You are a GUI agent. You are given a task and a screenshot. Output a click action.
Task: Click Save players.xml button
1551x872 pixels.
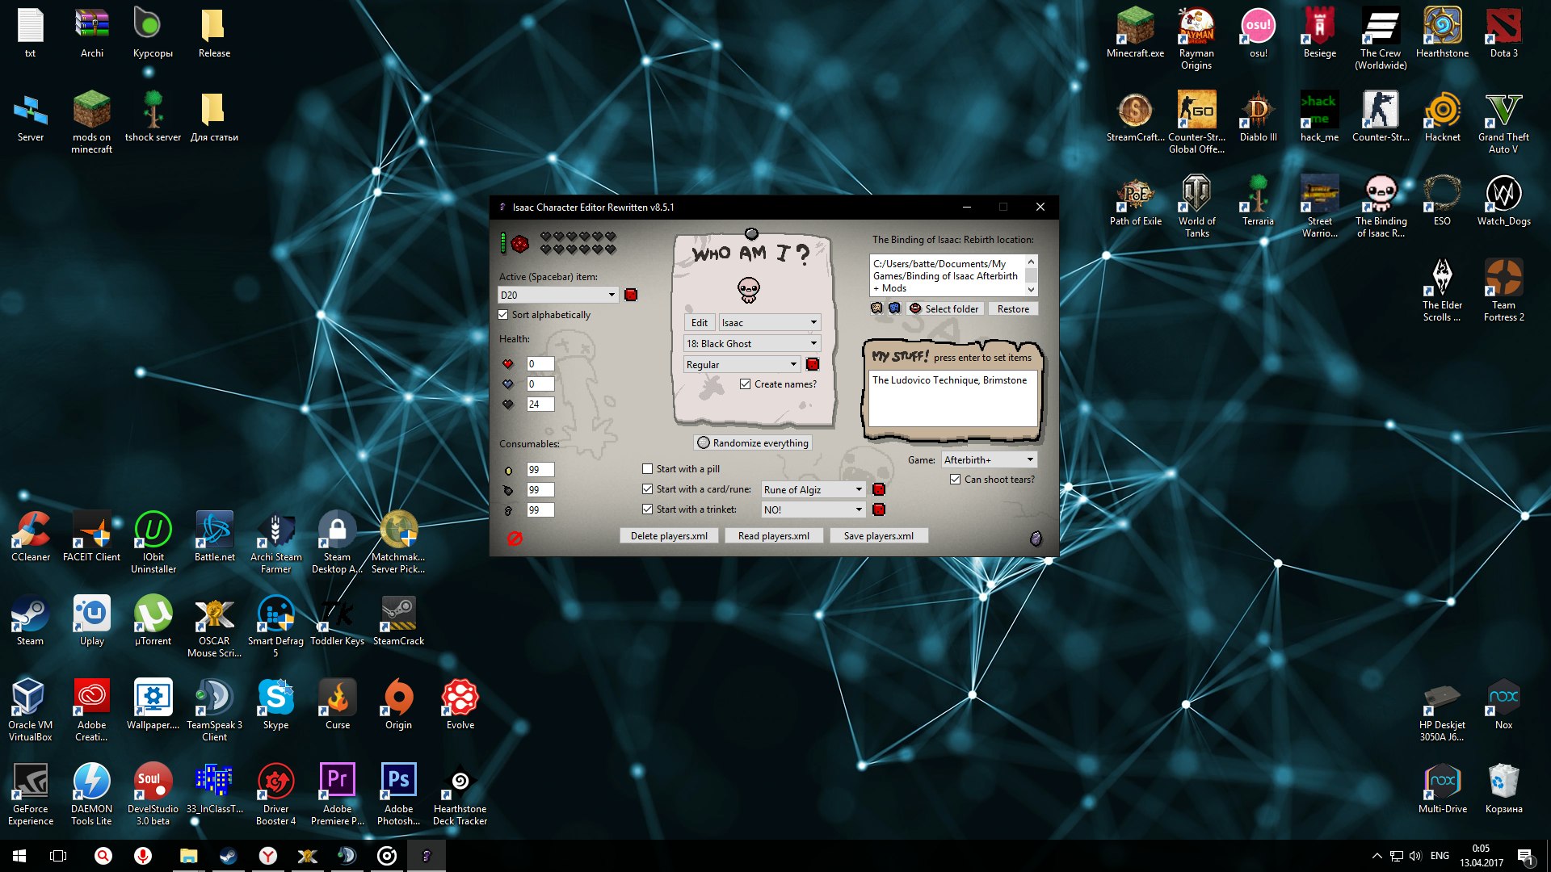(x=878, y=535)
